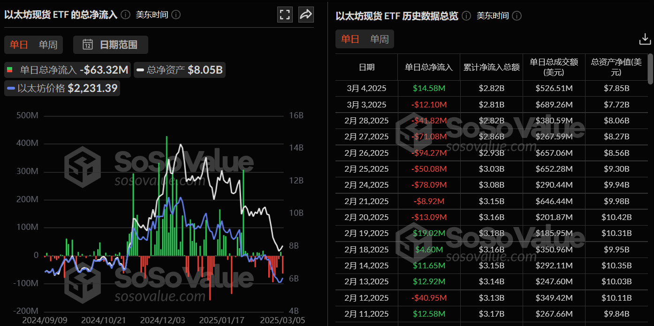Toggle 总净资产 series in chart legend

click(x=180, y=70)
